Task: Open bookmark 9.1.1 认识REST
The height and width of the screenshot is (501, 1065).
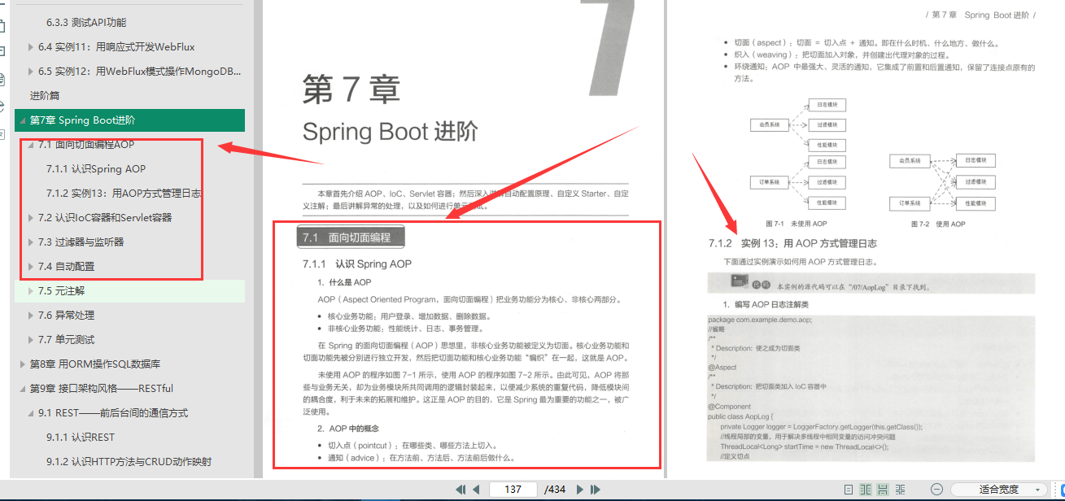Action: point(81,438)
